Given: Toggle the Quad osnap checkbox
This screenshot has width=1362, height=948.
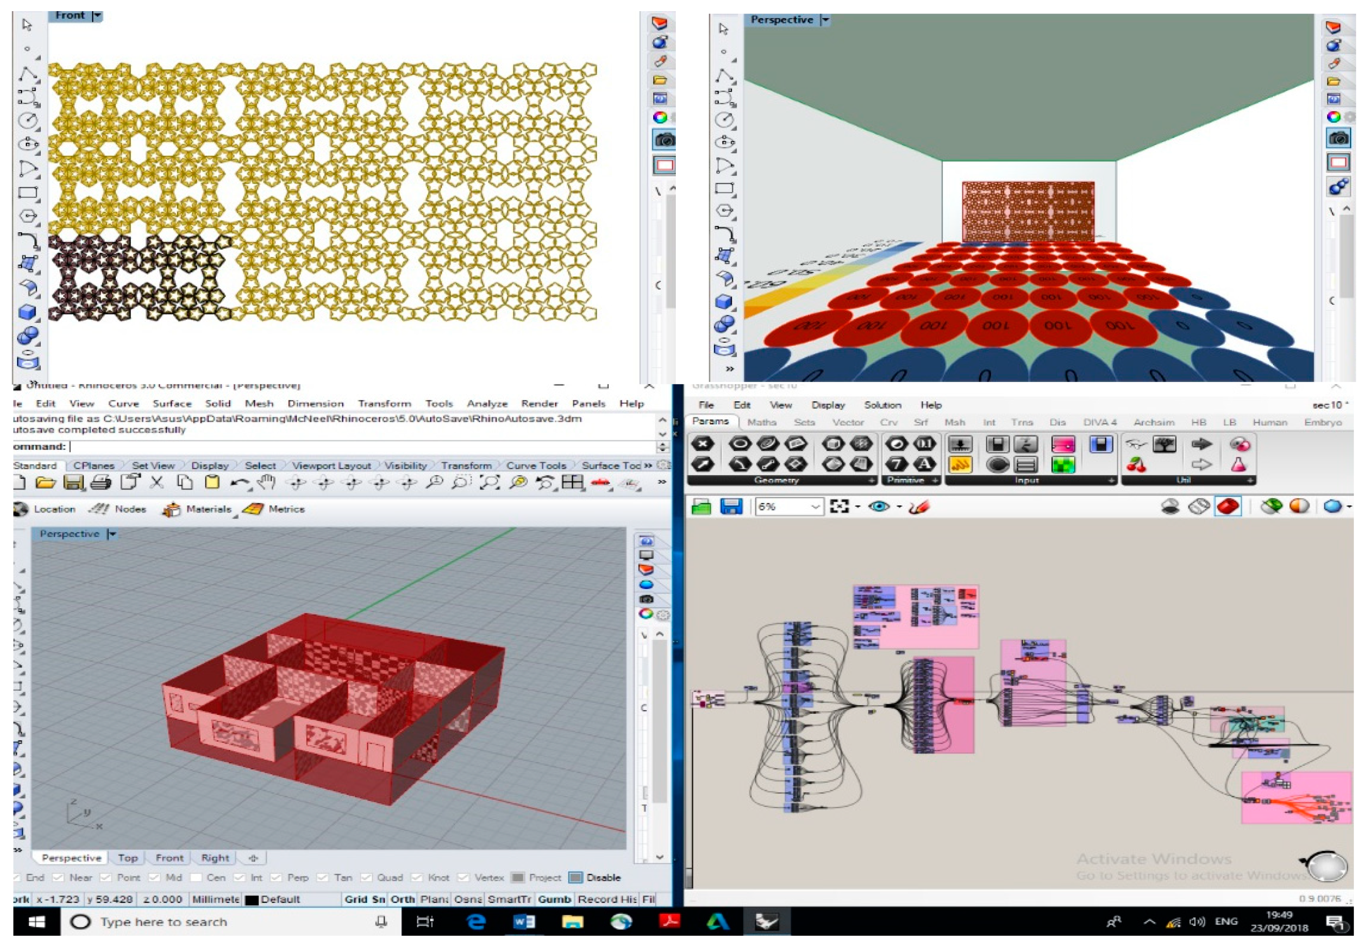Looking at the screenshot, I should [x=366, y=877].
